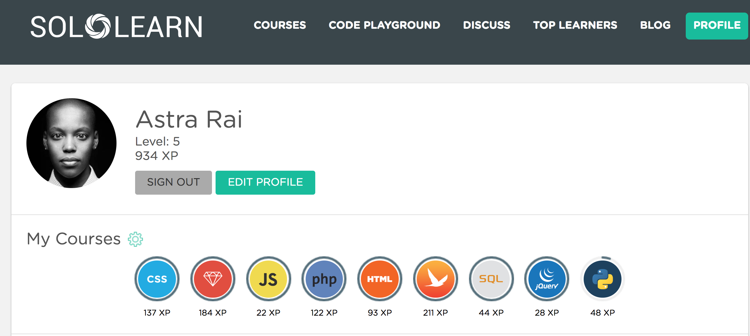Click the '22 XP' label under JS

(268, 313)
